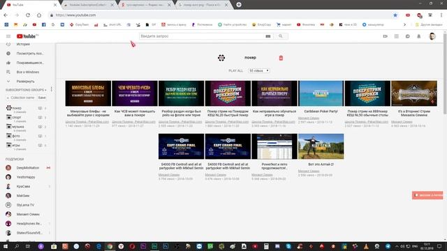
Task: Open the videos count dropdown
Action: [x=259, y=70]
